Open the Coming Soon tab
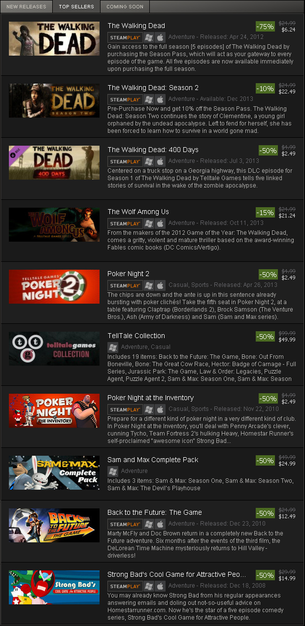Viewport: 305px width, 626px height. click(x=125, y=7)
